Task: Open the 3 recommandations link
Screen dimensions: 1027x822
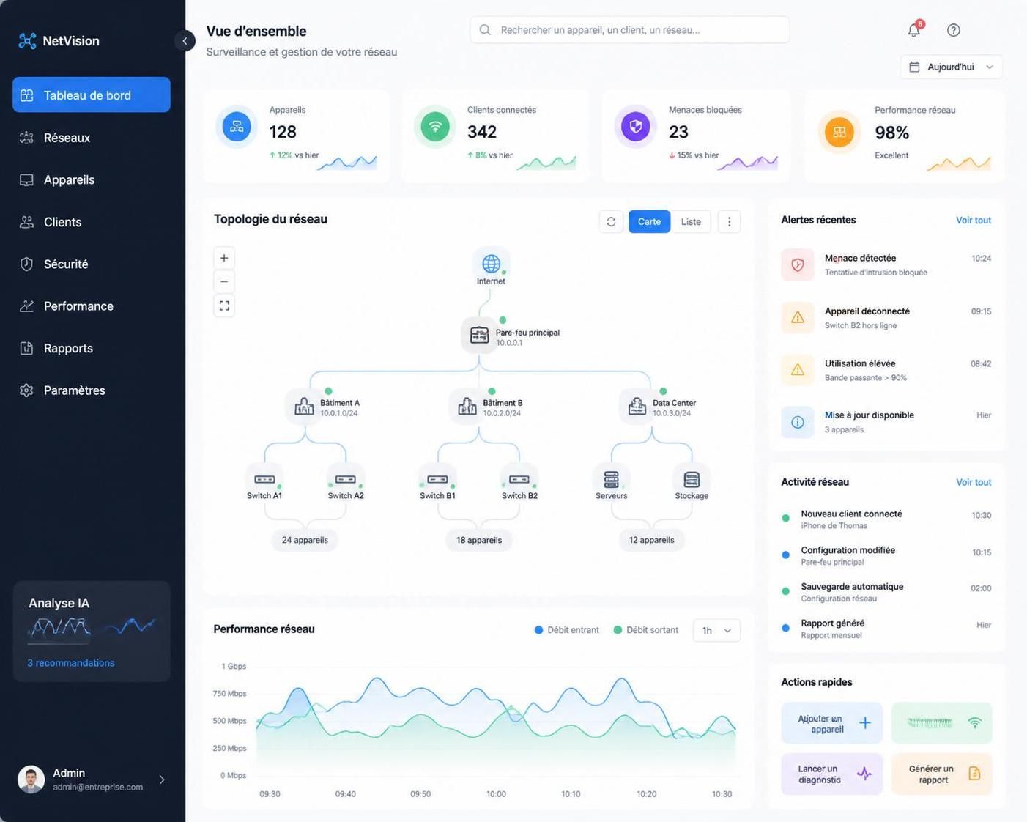Action: 71,663
